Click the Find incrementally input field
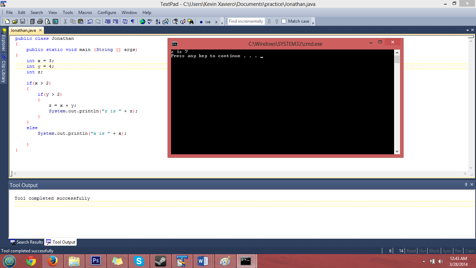The width and height of the screenshot is (476, 268). (x=246, y=21)
